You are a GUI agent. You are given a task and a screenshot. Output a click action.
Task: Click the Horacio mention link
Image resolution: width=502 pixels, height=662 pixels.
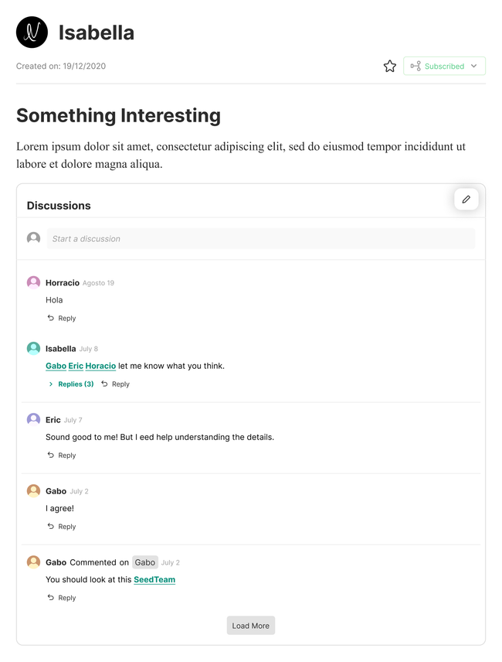(x=100, y=366)
